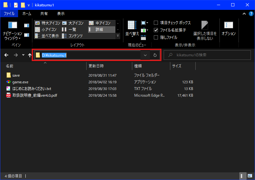
Task: Open the Navigation Pane dropdown button
Action: 12,31
